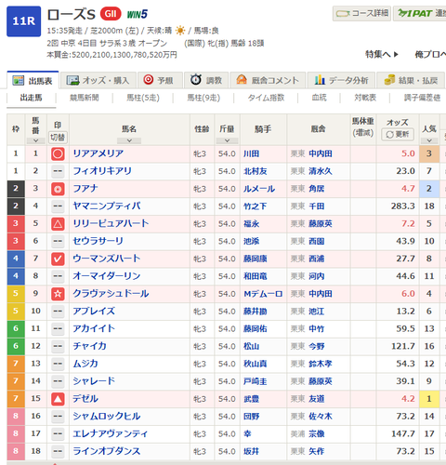Open the 馬名 column sort dropdown
The height and width of the screenshot is (465, 446).
[x=129, y=140]
